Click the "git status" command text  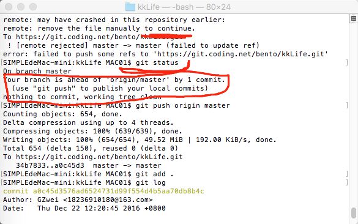pyautogui.click(x=157, y=62)
